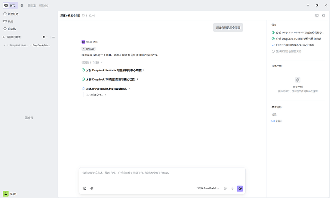Click the microphone voice input icon

pyautogui.click(x=232, y=188)
